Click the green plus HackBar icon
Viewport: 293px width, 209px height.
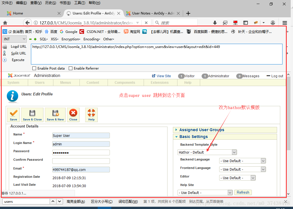tap(35, 39)
